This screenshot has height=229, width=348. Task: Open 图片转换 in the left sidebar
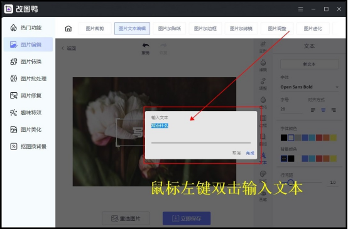28,61
